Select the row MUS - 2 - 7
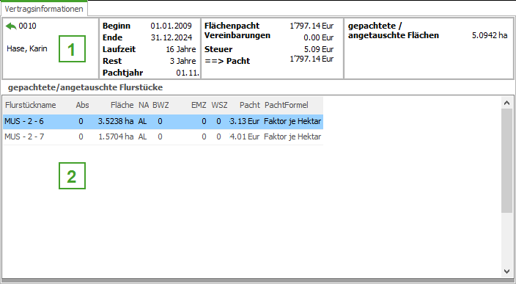The image size is (516, 284). 163,136
